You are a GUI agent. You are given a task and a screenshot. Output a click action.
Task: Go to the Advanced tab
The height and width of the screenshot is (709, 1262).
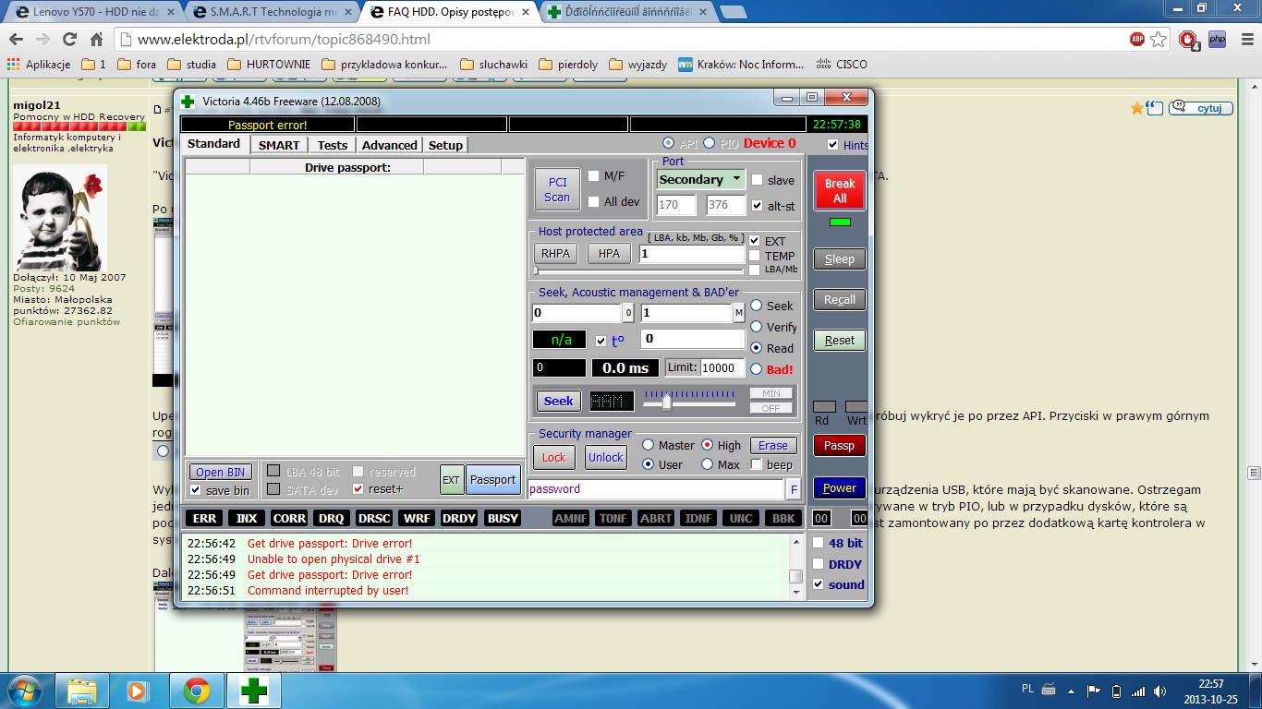[x=389, y=145]
